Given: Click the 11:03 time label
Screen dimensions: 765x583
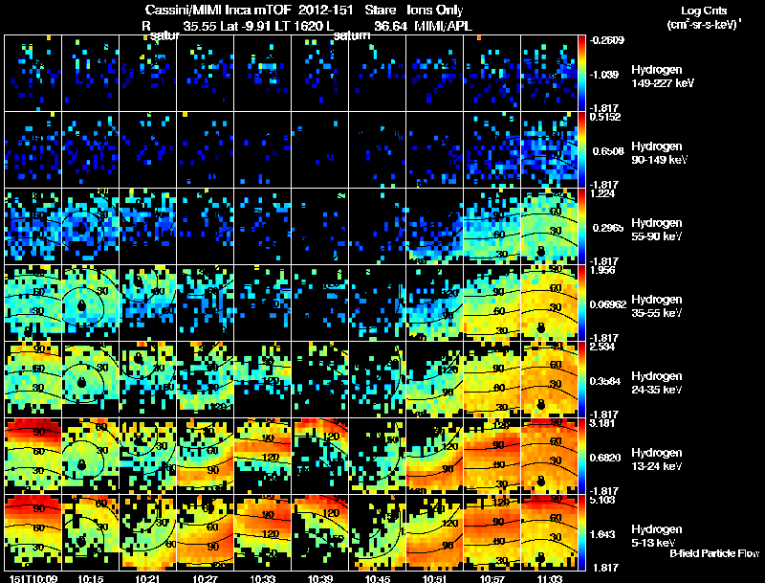Looking at the screenshot, I should (550, 578).
